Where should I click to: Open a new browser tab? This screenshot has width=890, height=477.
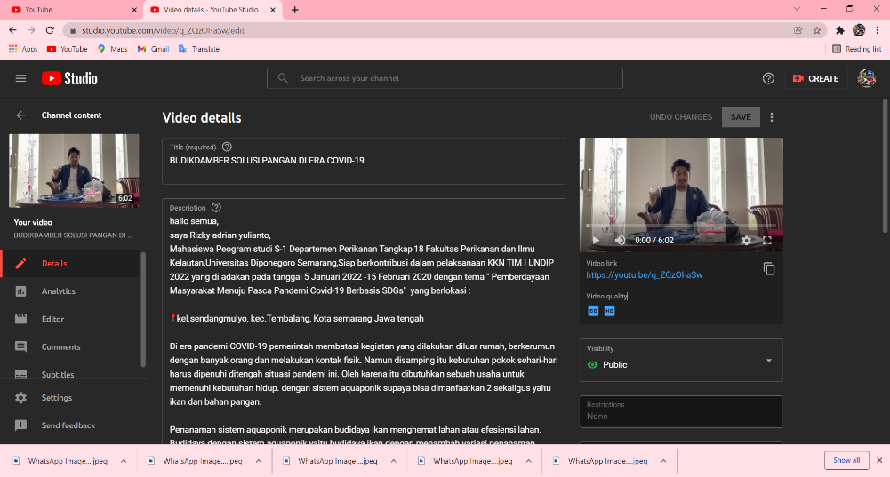click(294, 10)
